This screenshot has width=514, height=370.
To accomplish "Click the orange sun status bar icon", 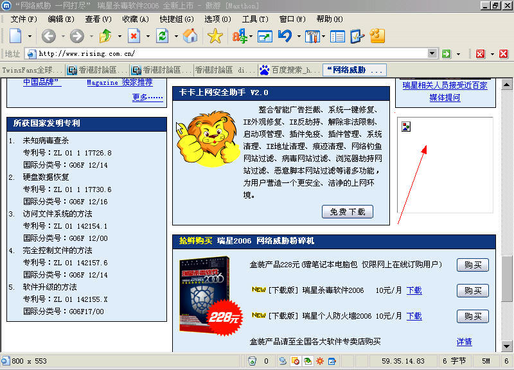I will pyautogui.click(x=320, y=361).
